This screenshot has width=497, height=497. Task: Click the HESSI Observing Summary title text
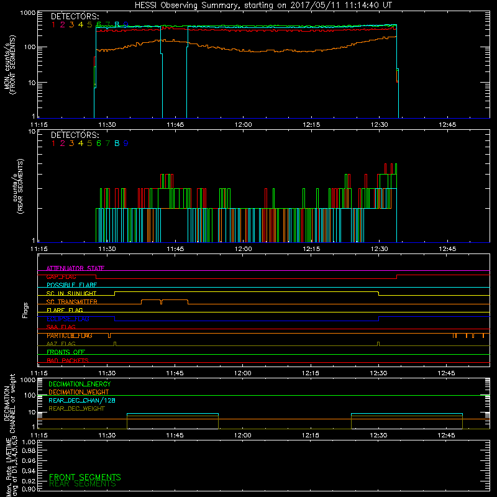[263, 6]
